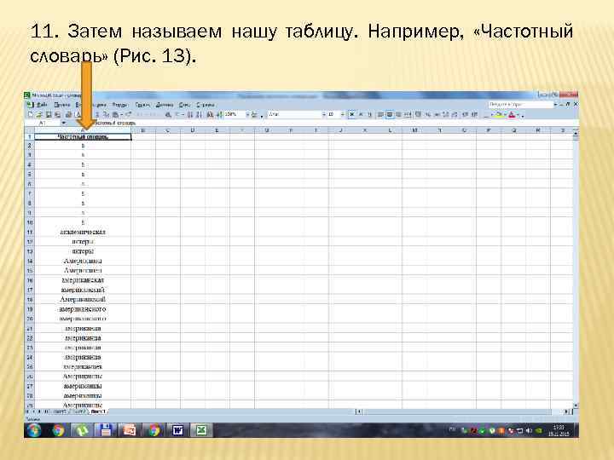Click the Cut toolbar icon
Viewport: 614px width, 460px height.
[97, 114]
